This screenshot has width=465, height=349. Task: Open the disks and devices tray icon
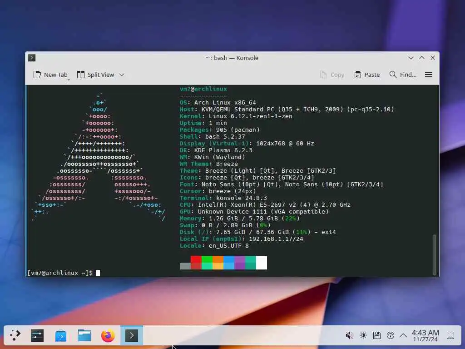coord(376,335)
